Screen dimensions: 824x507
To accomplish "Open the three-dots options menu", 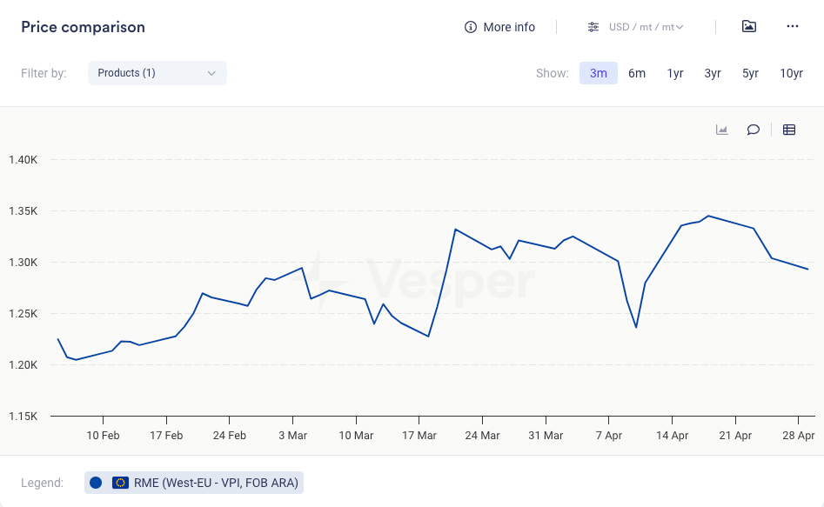I will pyautogui.click(x=792, y=27).
